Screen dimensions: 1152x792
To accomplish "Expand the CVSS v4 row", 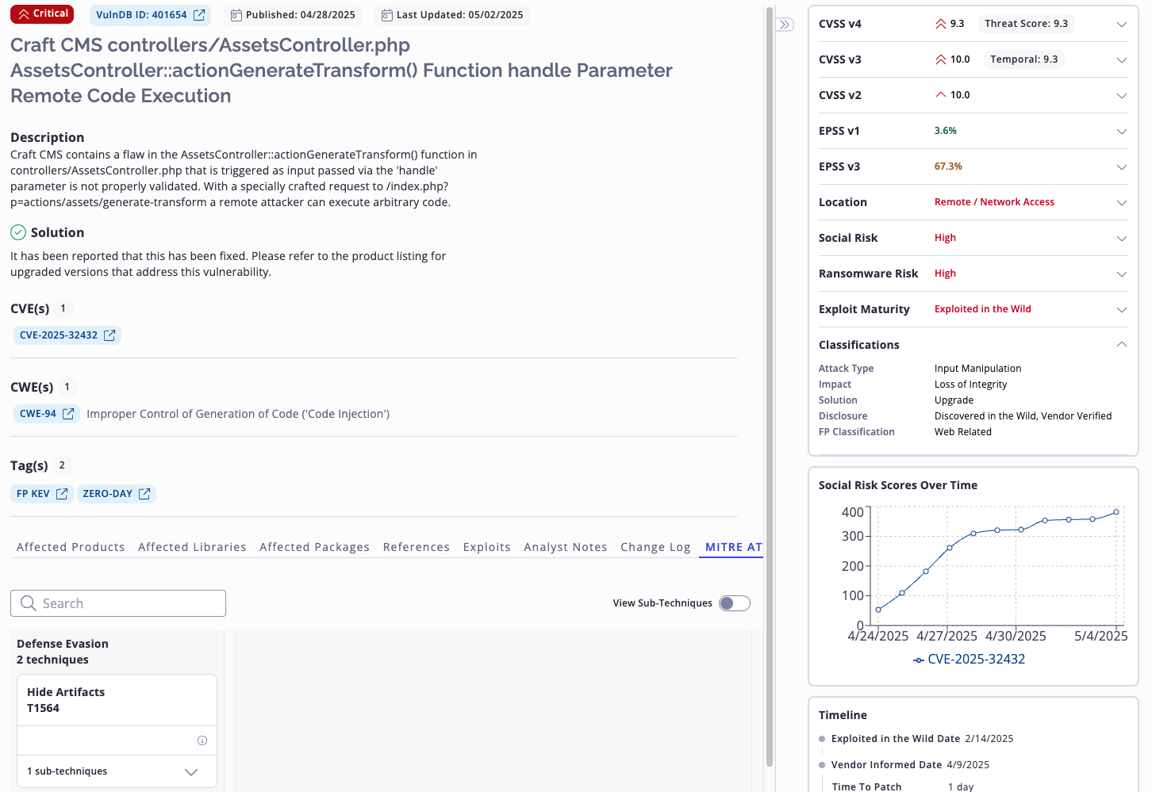I will click(x=1122, y=25).
